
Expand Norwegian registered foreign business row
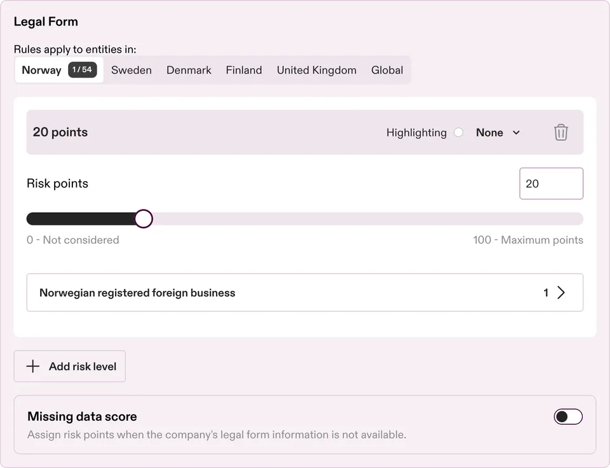304,292
